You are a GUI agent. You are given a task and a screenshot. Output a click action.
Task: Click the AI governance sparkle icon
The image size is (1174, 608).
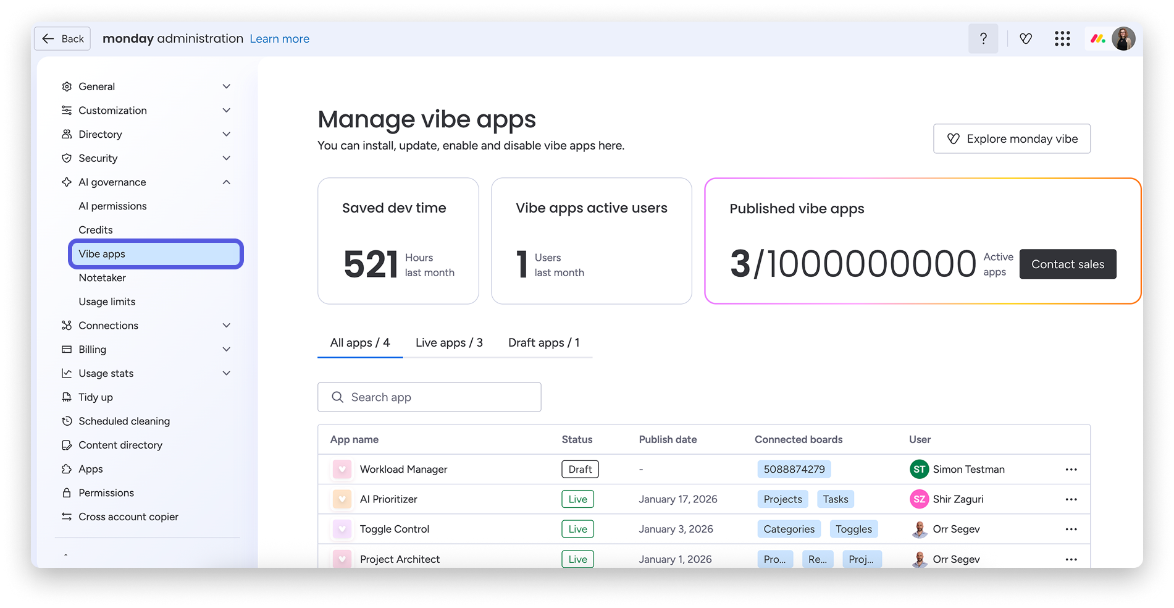[x=67, y=182]
